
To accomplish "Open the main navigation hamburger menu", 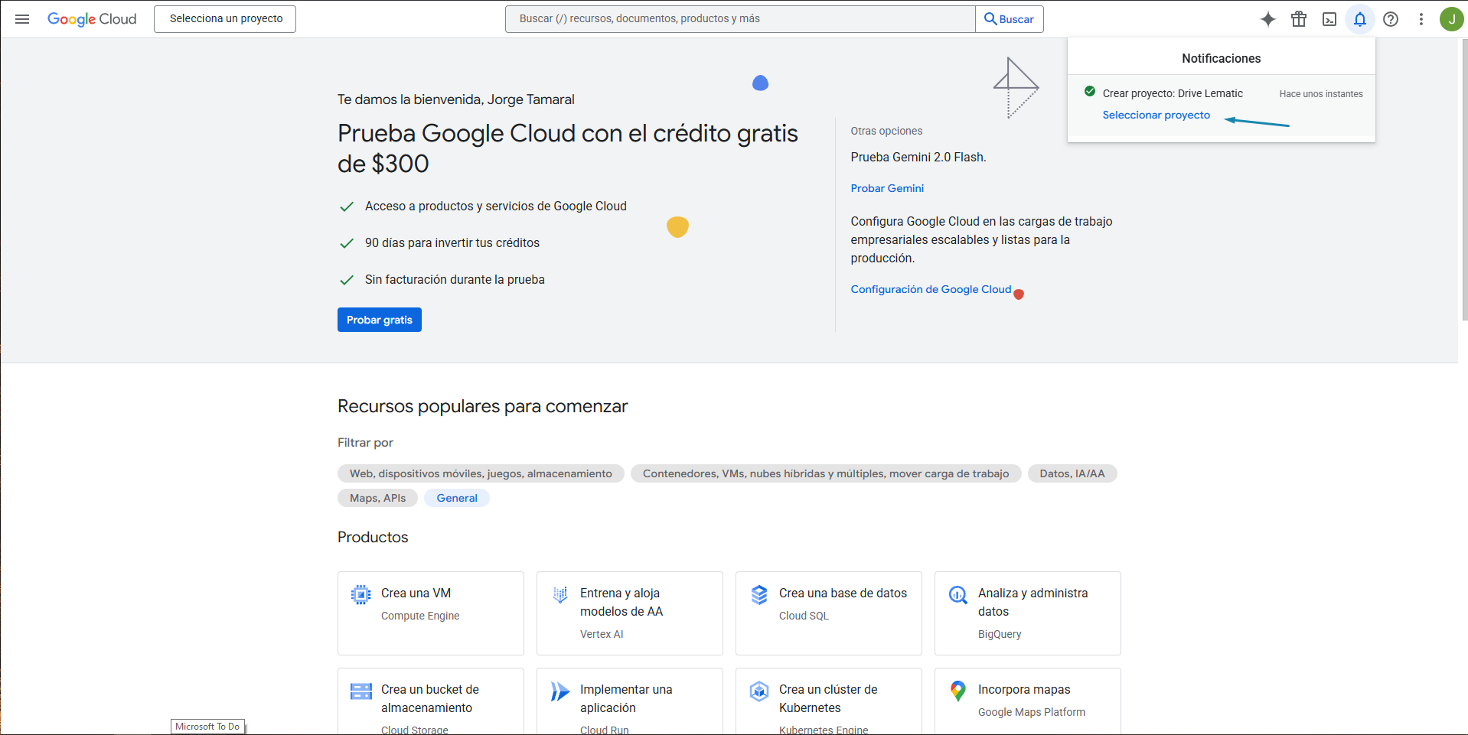I will pos(22,19).
